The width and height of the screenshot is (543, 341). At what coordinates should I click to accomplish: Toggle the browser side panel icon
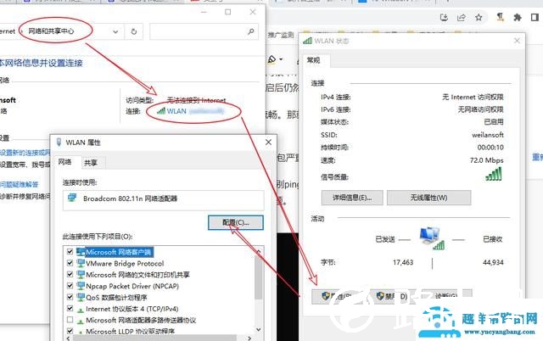[x=535, y=17]
